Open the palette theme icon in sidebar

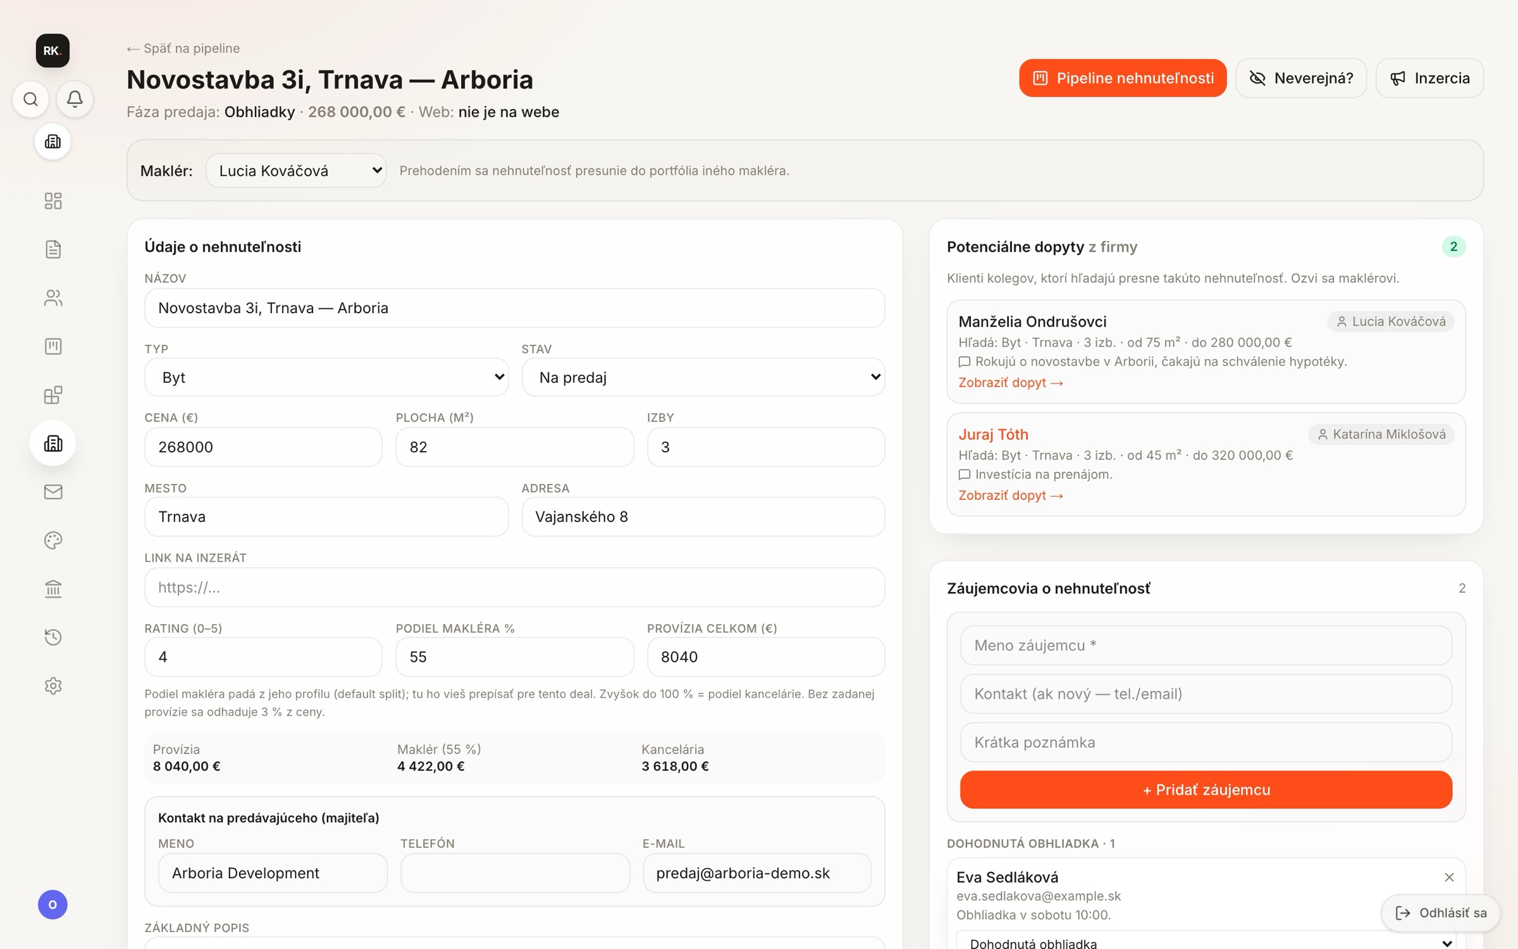point(53,540)
